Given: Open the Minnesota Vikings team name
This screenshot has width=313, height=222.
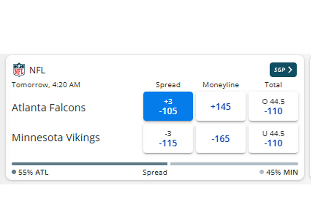Looking at the screenshot, I should click(x=56, y=138).
